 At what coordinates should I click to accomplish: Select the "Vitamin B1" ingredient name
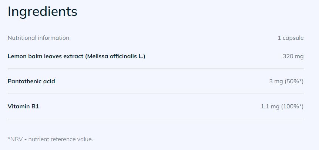tap(23, 107)
